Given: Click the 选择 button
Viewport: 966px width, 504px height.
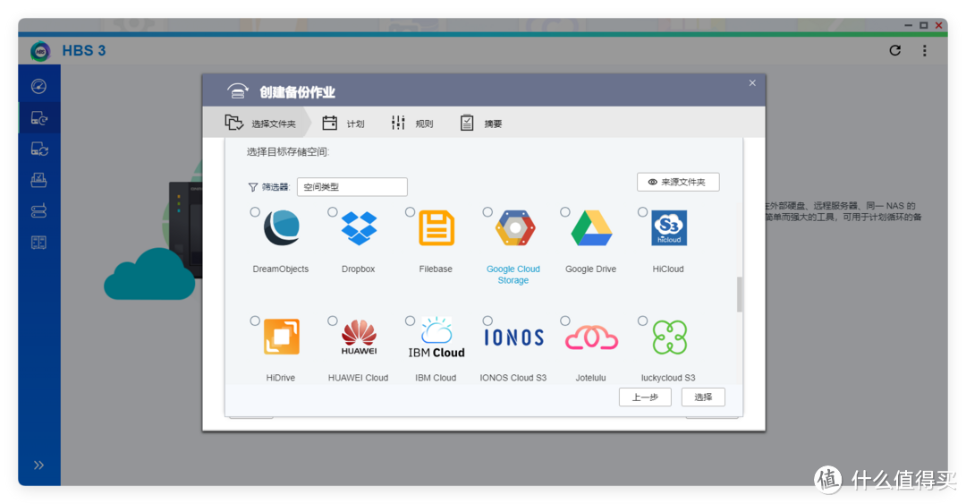Looking at the screenshot, I should coord(703,397).
